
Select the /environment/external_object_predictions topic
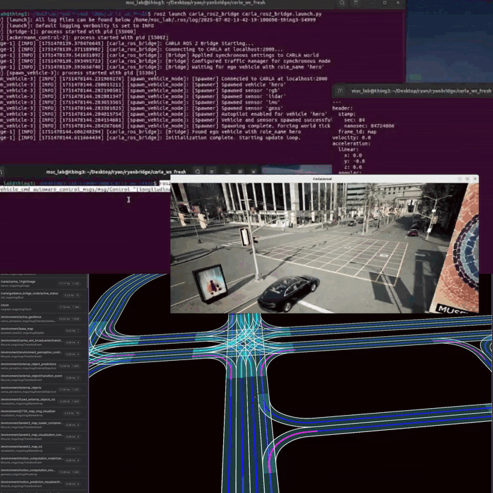point(44,366)
